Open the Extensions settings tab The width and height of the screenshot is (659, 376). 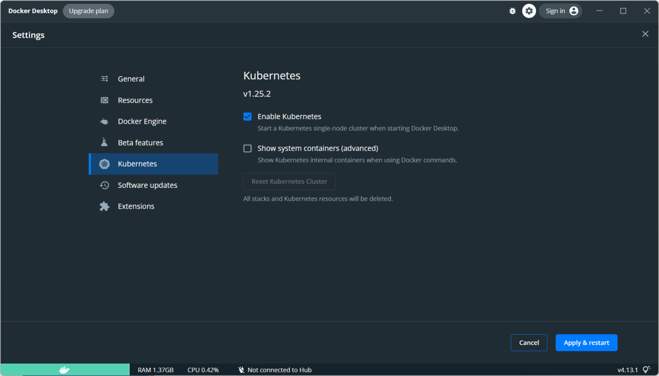pos(153,206)
